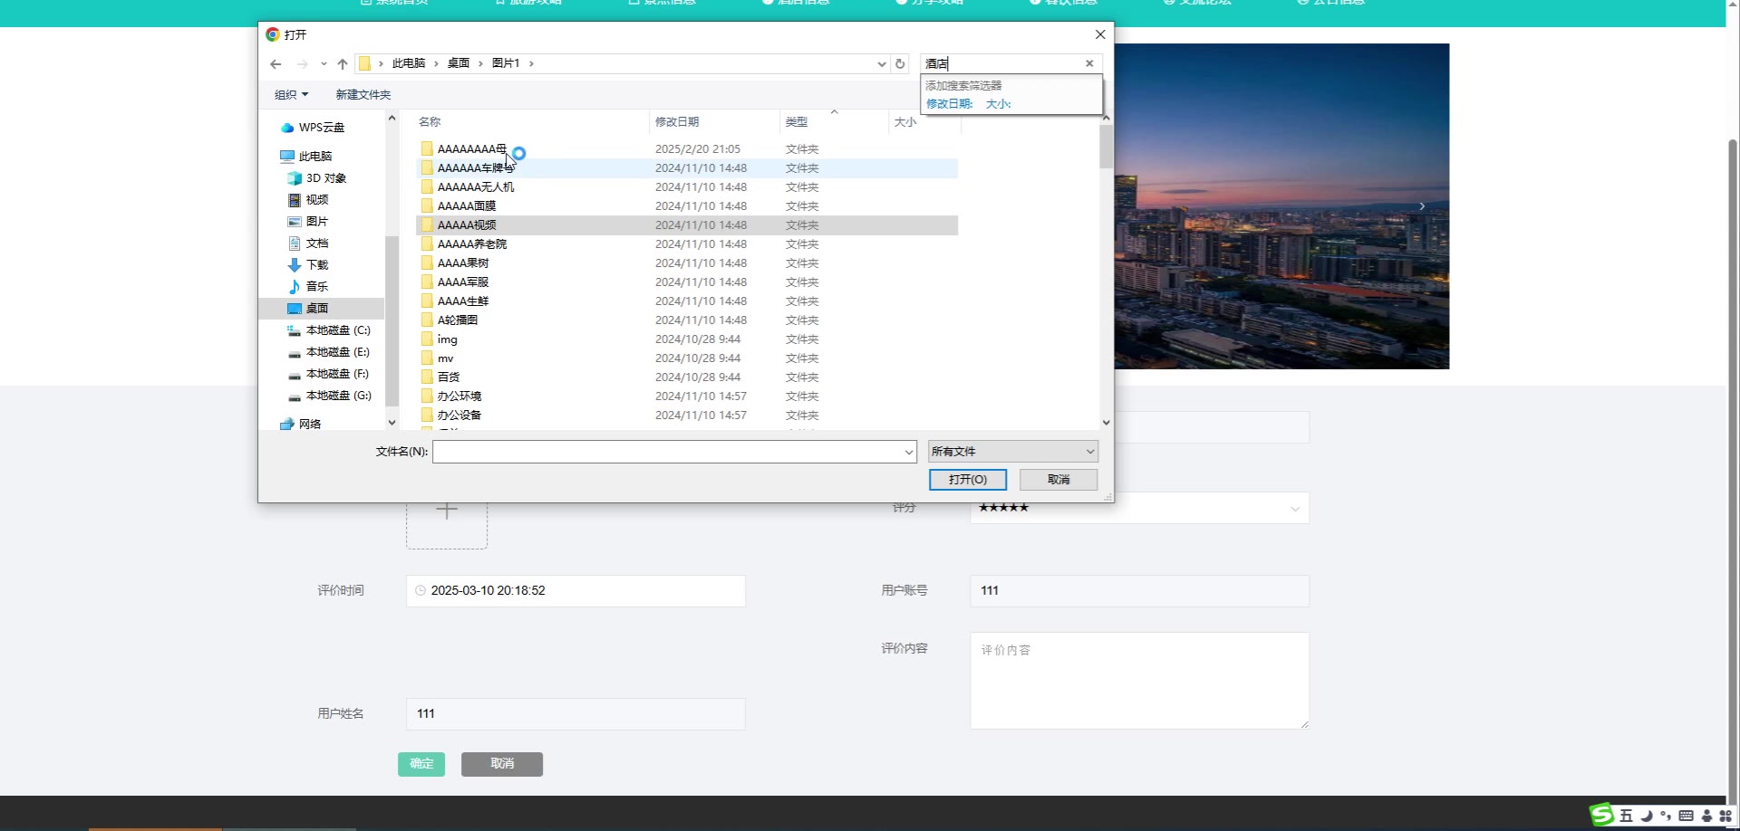Open 图片 in the navigation pane
Image resolution: width=1740 pixels, height=831 pixels.
click(x=317, y=222)
